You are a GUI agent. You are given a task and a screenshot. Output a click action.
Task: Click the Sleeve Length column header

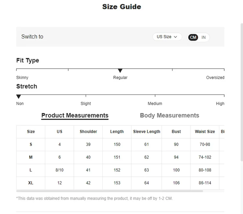click(146, 132)
